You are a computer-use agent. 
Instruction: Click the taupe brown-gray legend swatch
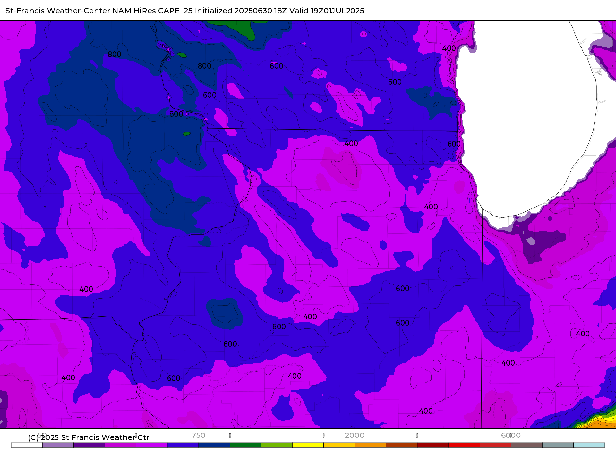coord(526,445)
